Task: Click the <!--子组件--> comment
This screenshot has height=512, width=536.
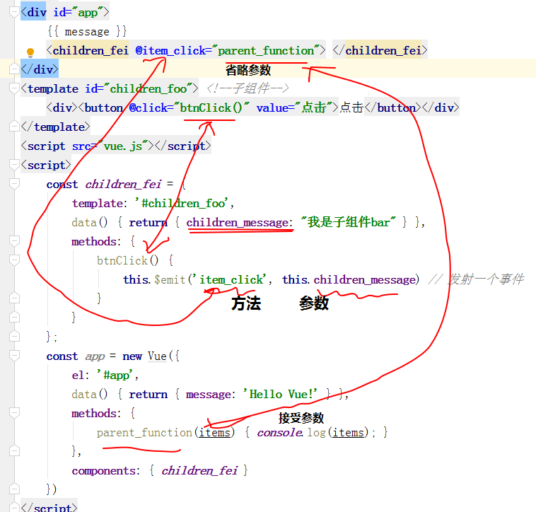Action: [x=247, y=89]
